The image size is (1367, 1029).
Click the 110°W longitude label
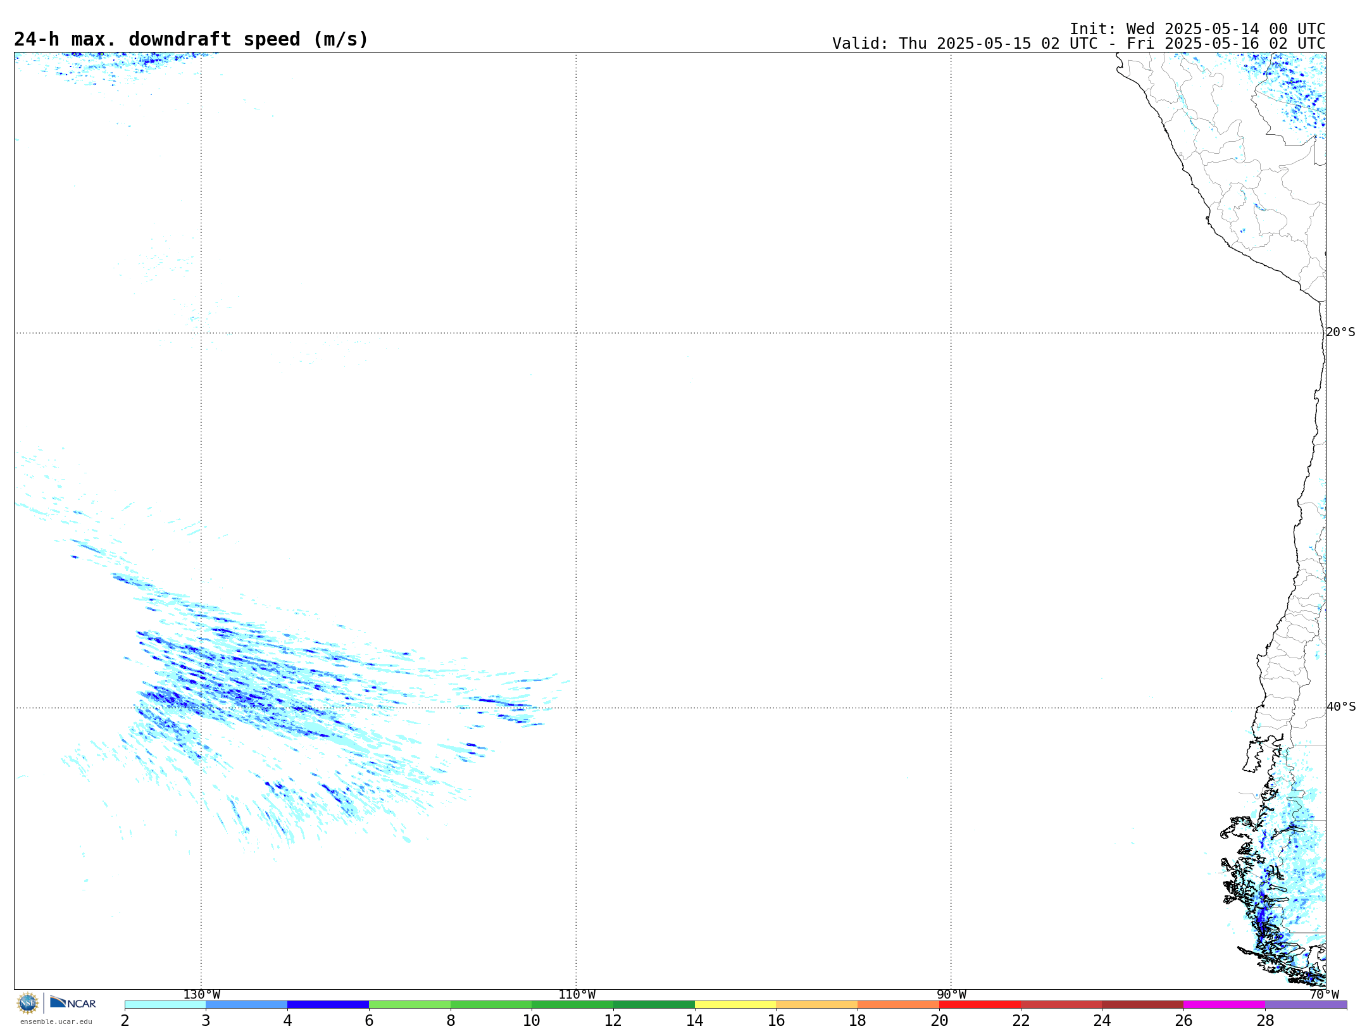click(x=577, y=995)
